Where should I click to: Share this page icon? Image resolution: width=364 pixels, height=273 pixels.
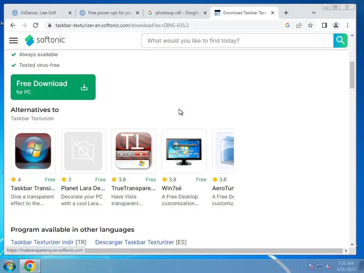299,25
